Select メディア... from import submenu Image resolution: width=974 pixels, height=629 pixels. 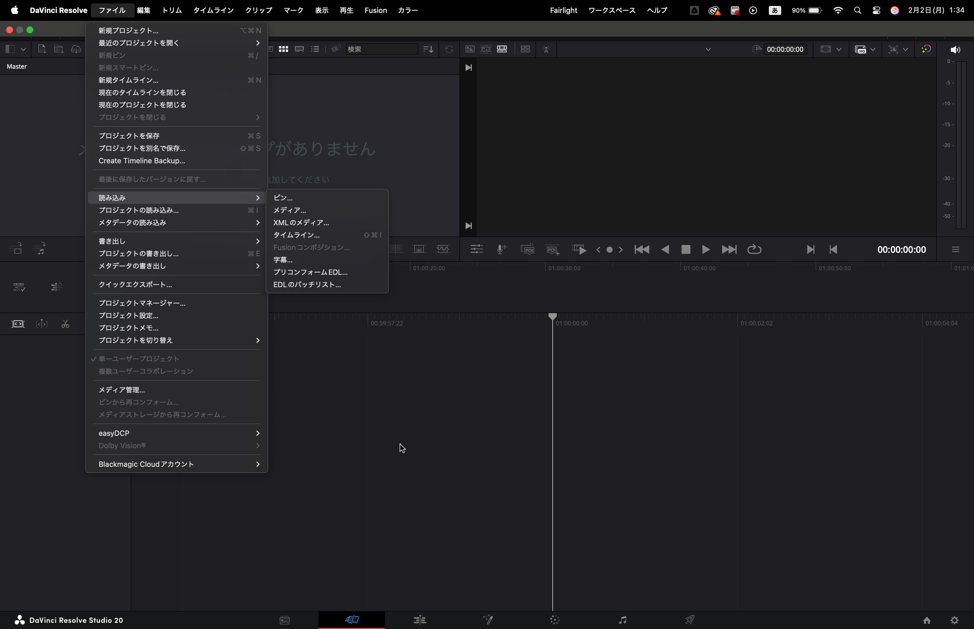click(x=289, y=210)
